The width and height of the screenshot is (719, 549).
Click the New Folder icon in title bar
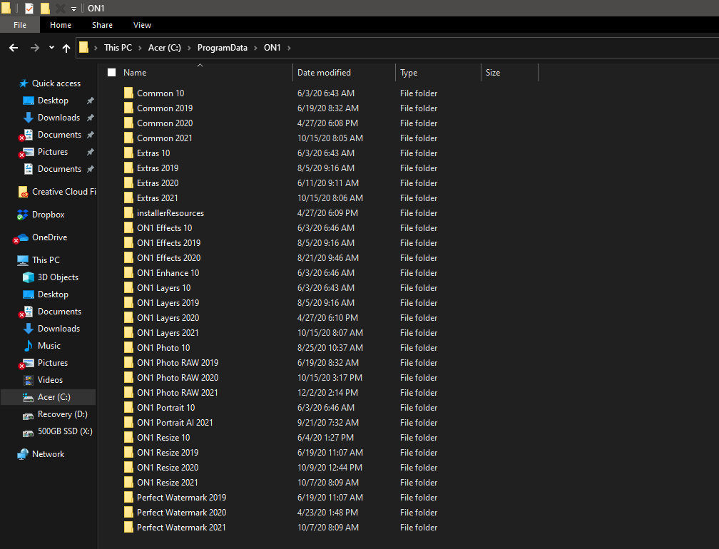(x=45, y=9)
